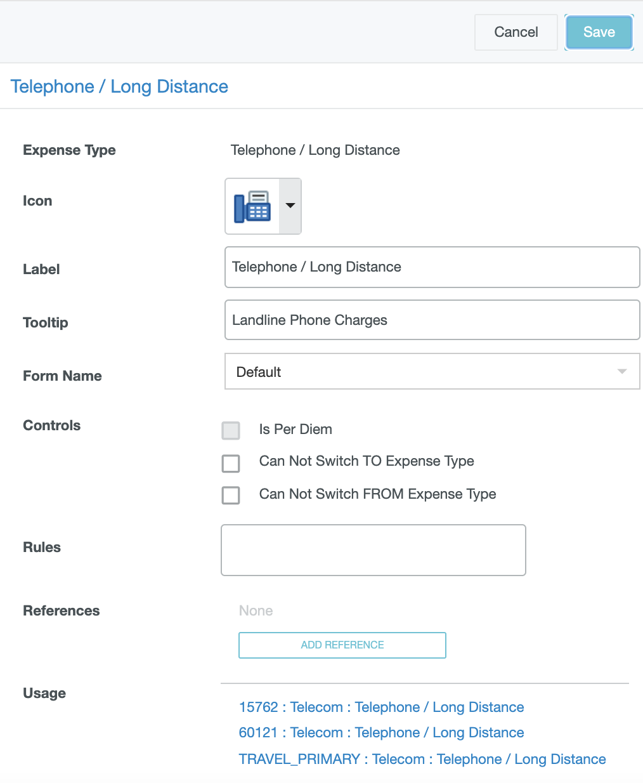Click the ADD REFERENCE button
This screenshot has height=783, width=643.
[x=342, y=645]
